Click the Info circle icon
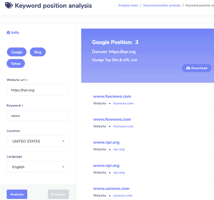 pyautogui.click(x=8, y=33)
